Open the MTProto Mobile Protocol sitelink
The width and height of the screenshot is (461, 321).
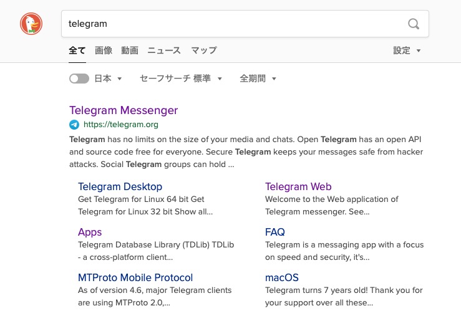[135, 278]
